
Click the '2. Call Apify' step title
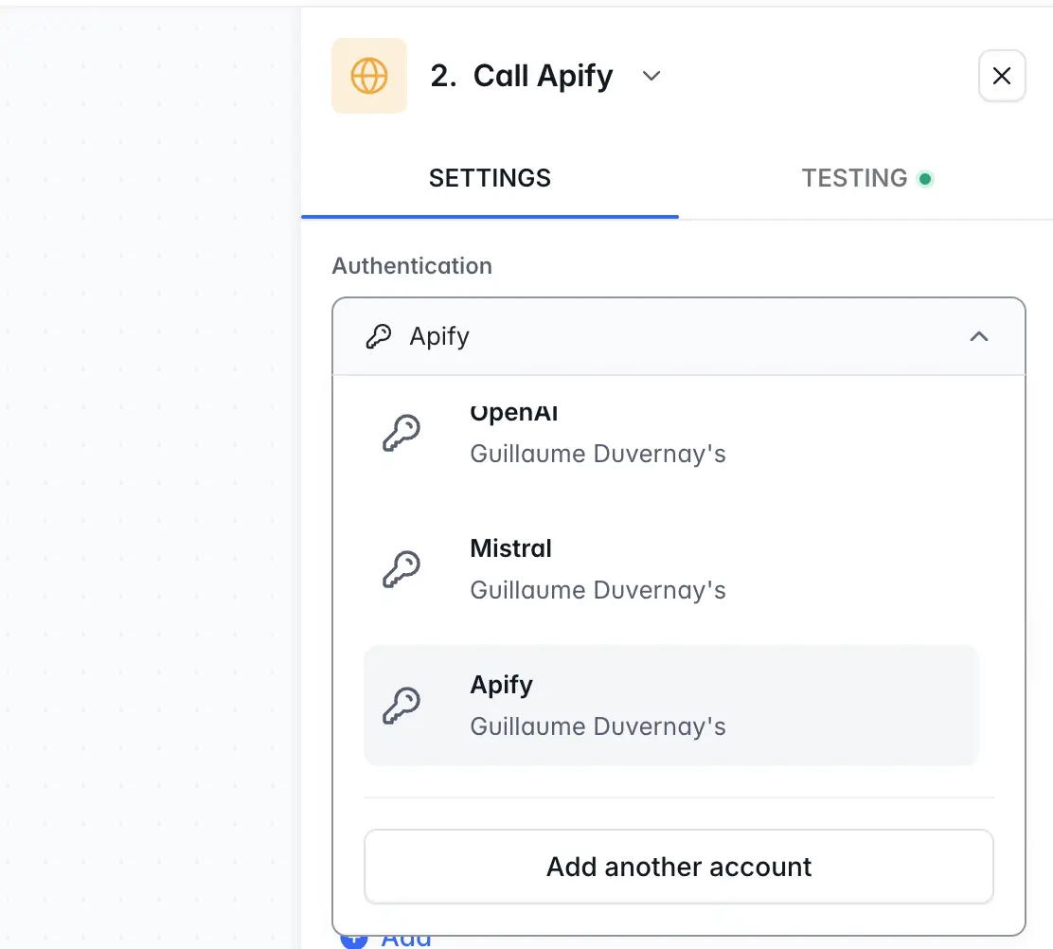click(x=521, y=76)
